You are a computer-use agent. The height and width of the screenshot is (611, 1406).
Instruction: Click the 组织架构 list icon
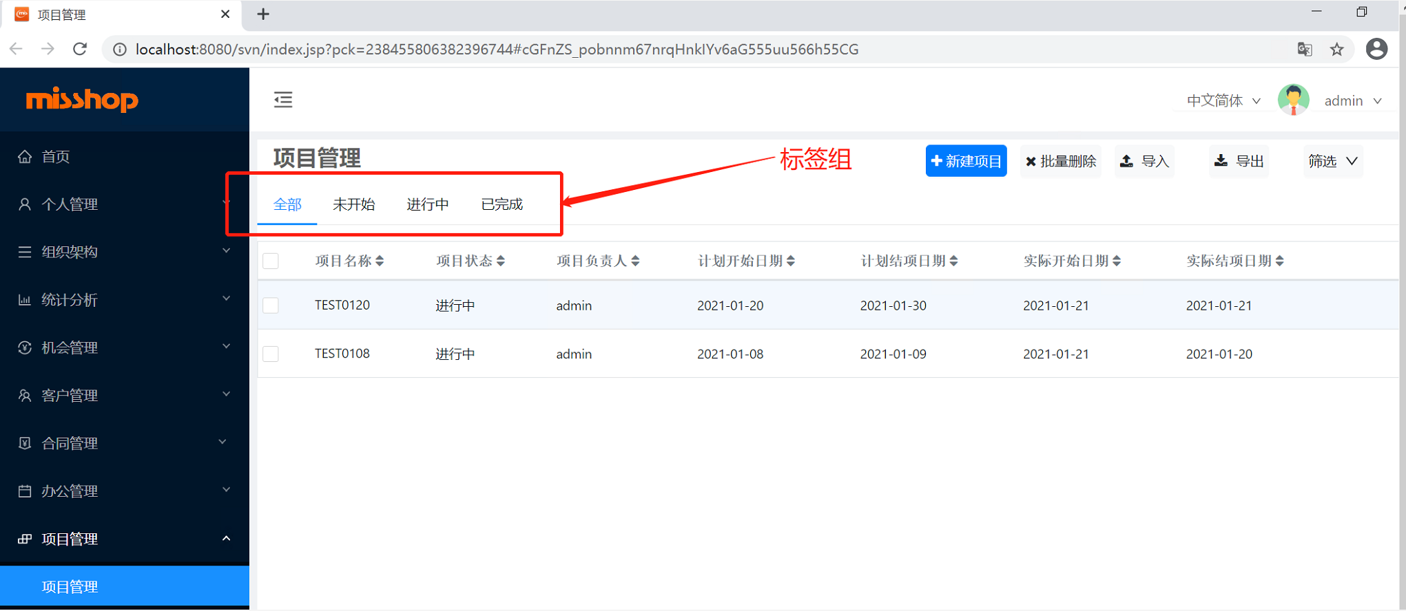tap(25, 252)
